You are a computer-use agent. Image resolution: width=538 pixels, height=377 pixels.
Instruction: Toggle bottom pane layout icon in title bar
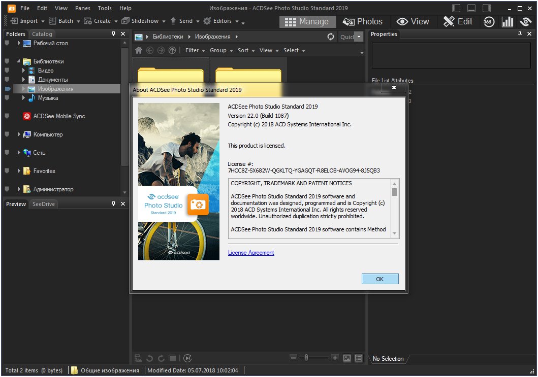click(471, 8)
